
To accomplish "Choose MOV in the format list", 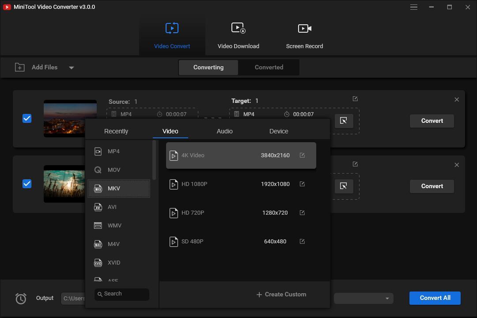I will (x=119, y=170).
